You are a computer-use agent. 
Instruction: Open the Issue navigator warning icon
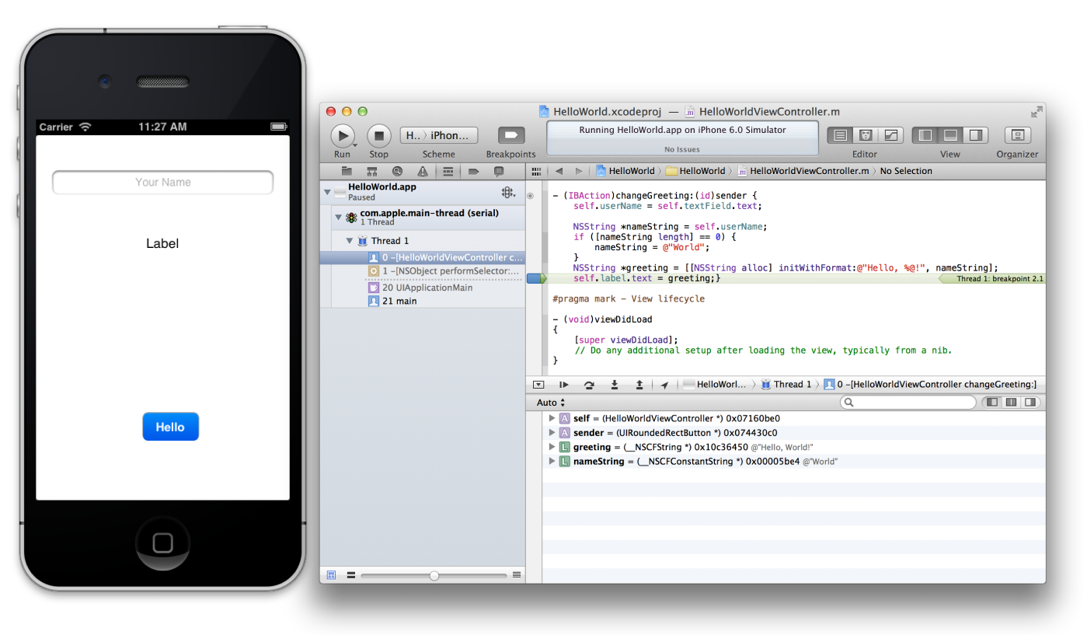423,172
